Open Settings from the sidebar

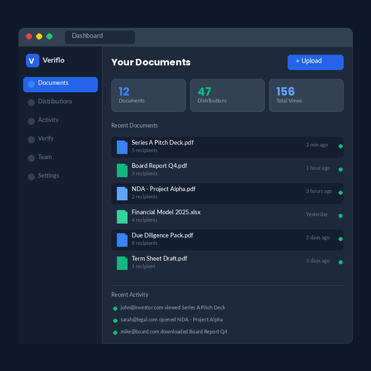click(x=48, y=176)
